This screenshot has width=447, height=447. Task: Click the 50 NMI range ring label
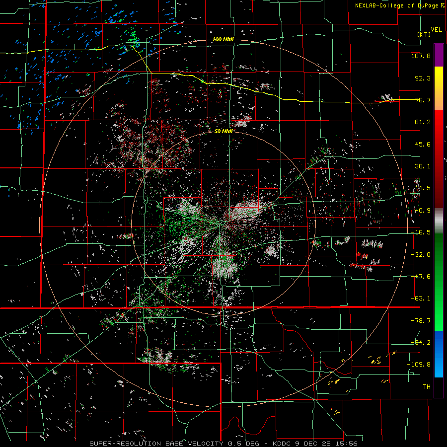click(223, 131)
